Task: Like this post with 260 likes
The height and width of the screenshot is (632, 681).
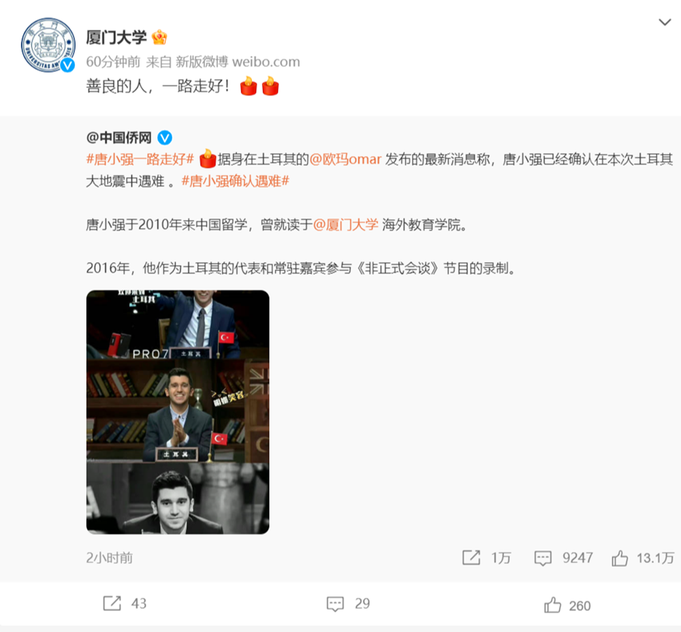Action: tap(567, 605)
